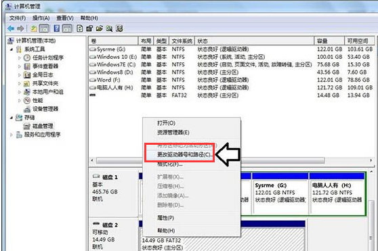Sort by the 布局 column header
378x251 pixels.
coord(146,41)
